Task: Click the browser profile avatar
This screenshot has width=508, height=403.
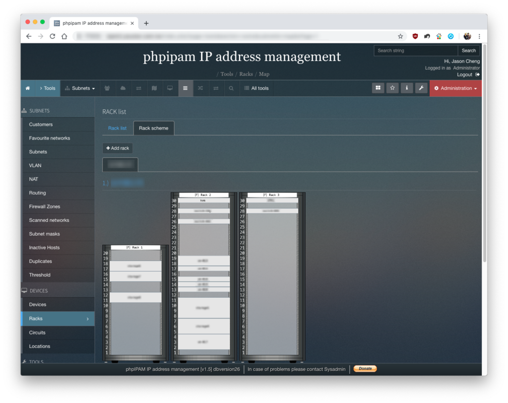Action: [x=467, y=36]
